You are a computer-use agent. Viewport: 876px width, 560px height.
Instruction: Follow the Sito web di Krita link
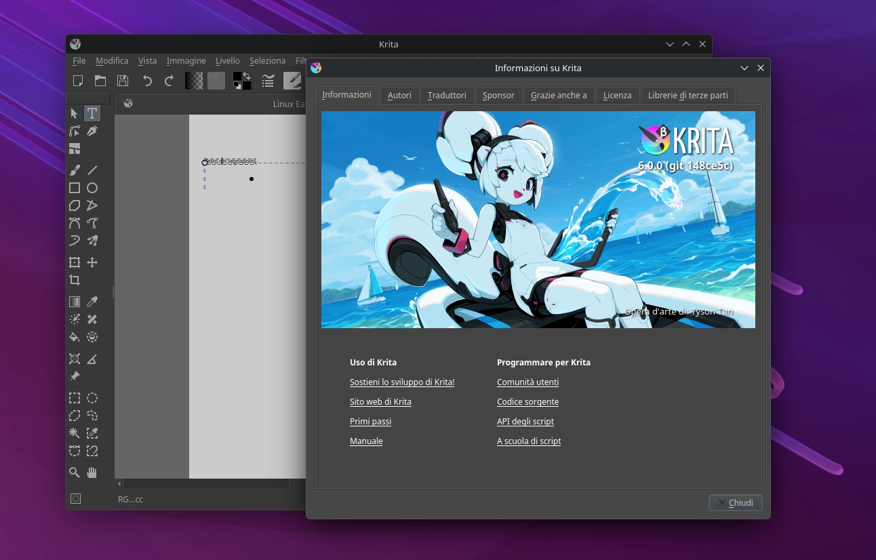[x=380, y=401]
